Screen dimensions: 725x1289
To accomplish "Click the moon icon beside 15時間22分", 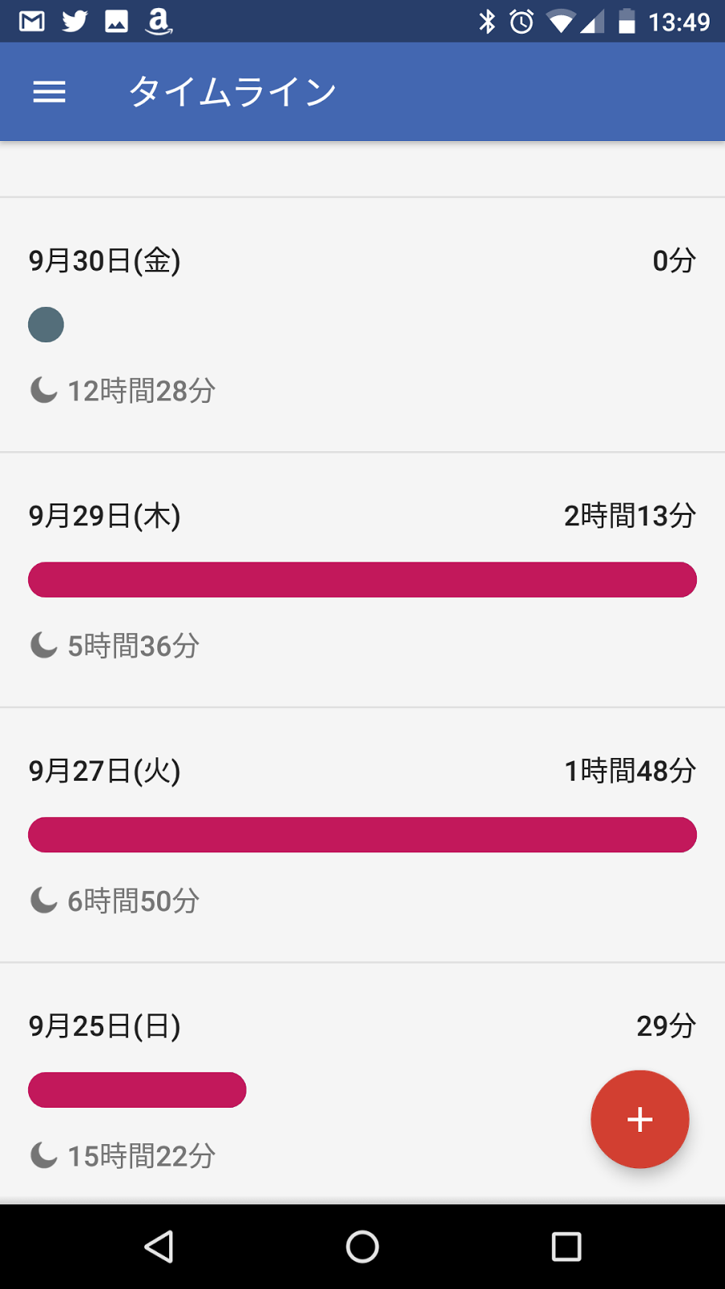I will pyautogui.click(x=43, y=1155).
